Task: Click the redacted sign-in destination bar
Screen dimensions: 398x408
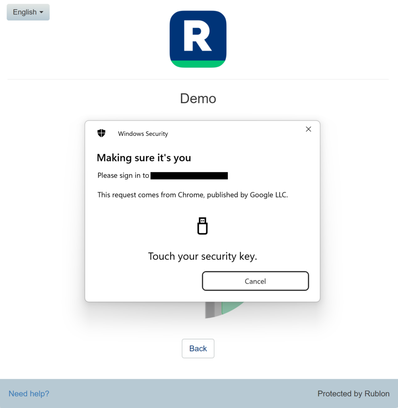Action: (x=189, y=175)
